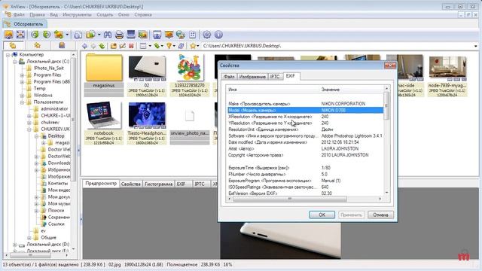482x271 pixels.
Task: Click the red delete icon
Action: pos(131,46)
